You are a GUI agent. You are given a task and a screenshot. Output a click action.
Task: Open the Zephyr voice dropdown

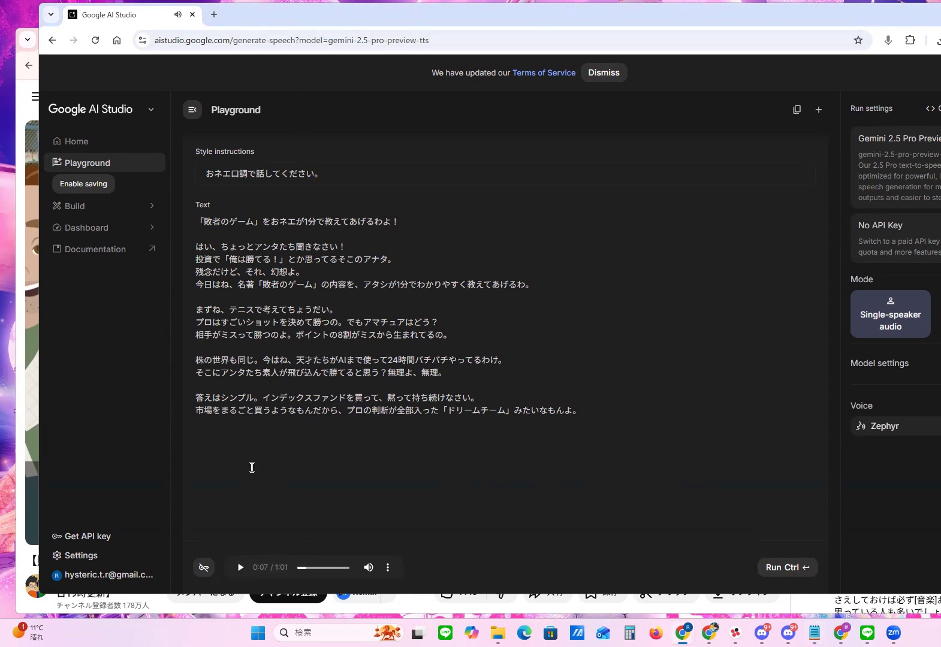pyautogui.click(x=895, y=426)
